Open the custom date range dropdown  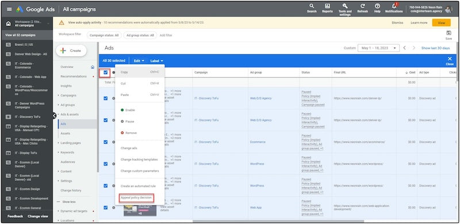[378, 48]
